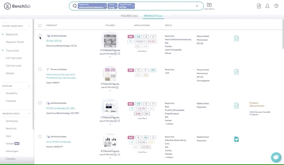Expand figures under 4 Filtered Figures
Screen dimensions: 284x165
point(110,158)
